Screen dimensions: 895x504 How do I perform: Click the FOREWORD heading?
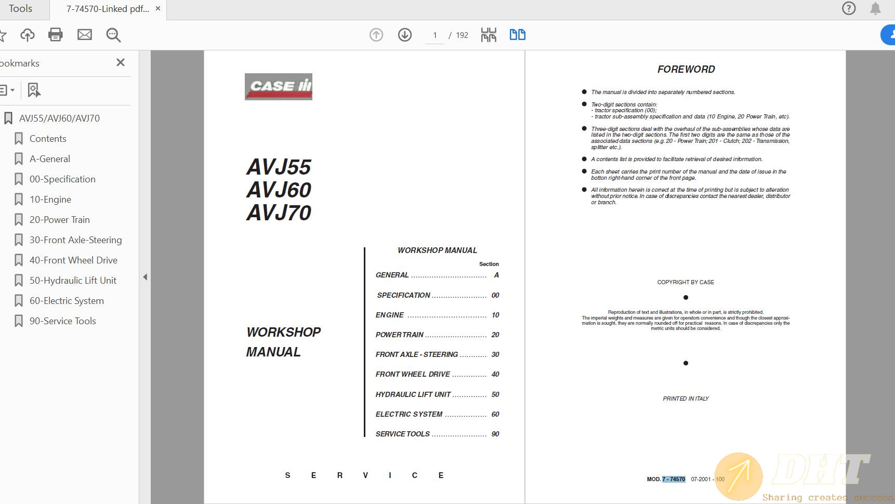(x=686, y=69)
